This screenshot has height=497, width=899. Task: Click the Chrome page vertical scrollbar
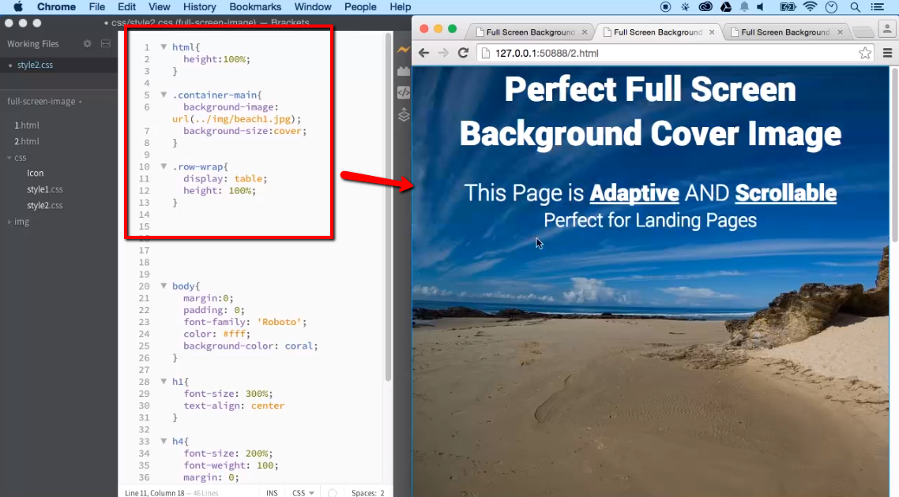tap(893, 155)
